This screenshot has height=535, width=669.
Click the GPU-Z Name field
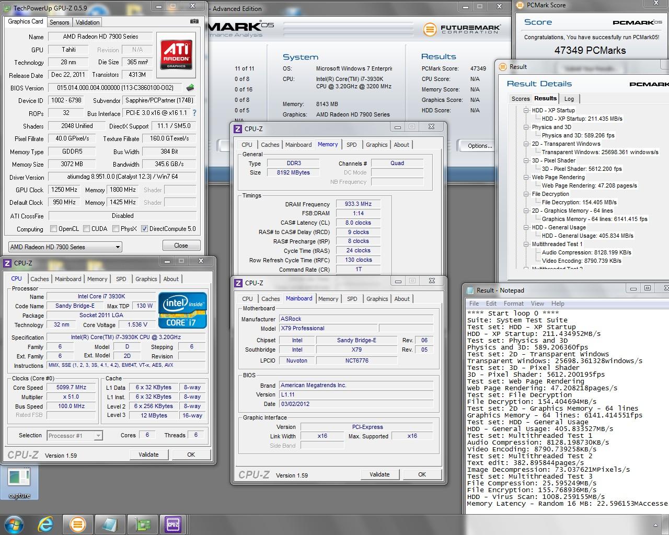pyautogui.click(x=100, y=37)
